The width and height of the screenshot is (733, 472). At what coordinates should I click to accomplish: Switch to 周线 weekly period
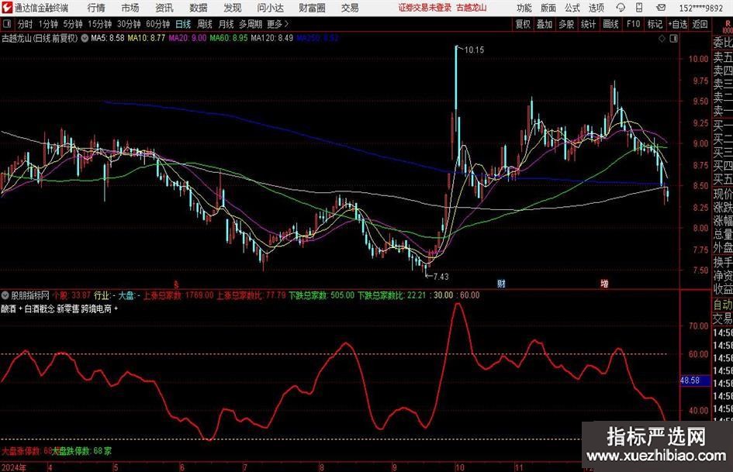click(x=205, y=24)
